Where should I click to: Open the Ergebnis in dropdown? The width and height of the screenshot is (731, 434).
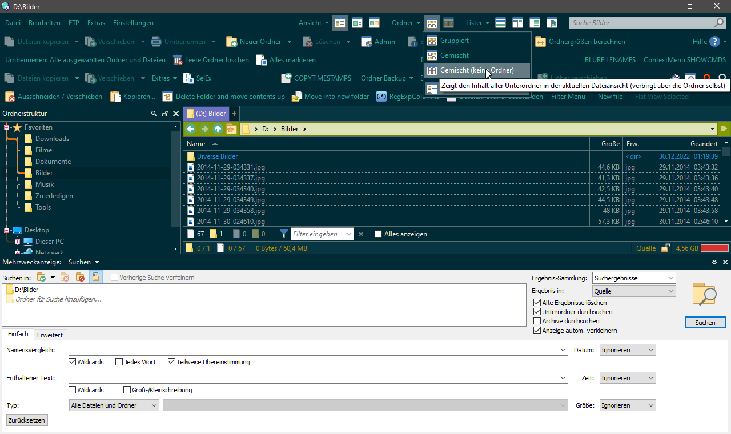pyautogui.click(x=634, y=291)
